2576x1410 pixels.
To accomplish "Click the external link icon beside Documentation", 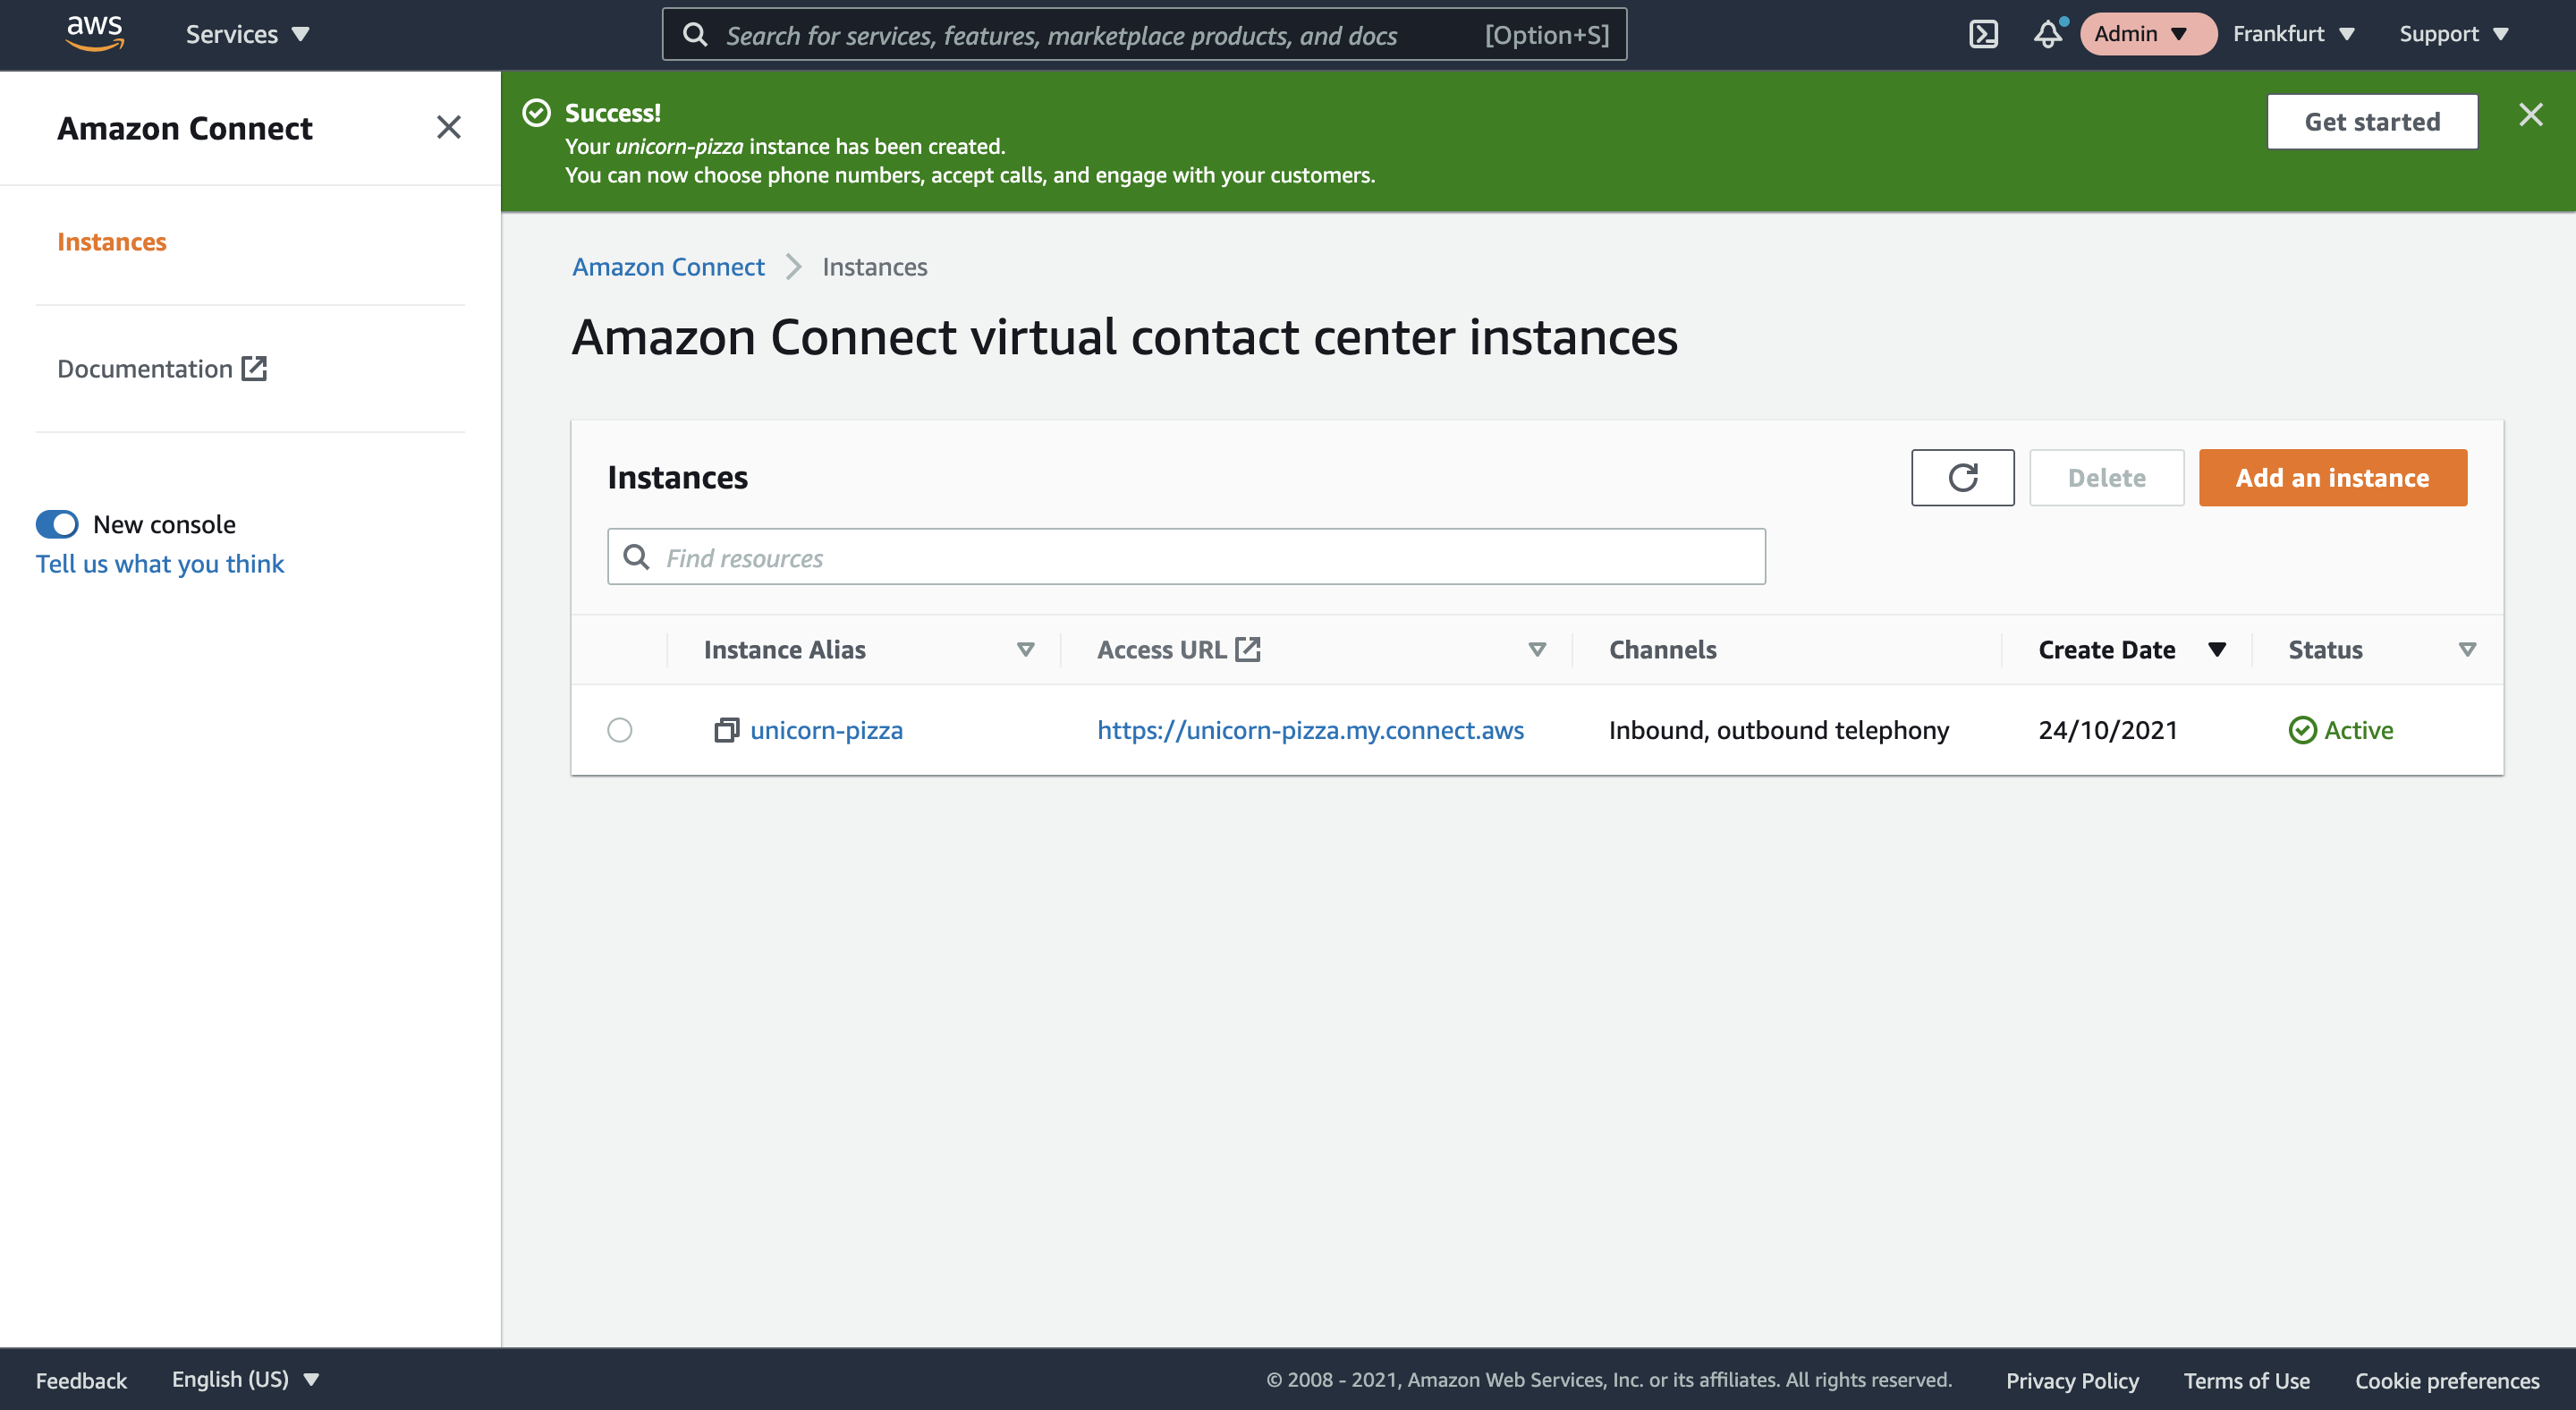I will pyautogui.click(x=254, y=369).
